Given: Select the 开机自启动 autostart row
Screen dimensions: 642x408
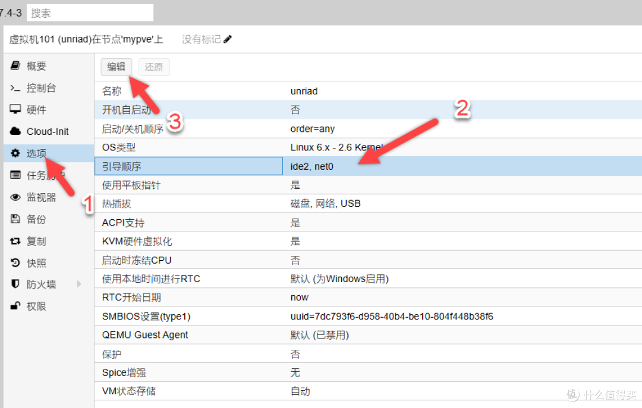Looking at the screenshot, I should [188, 109].
